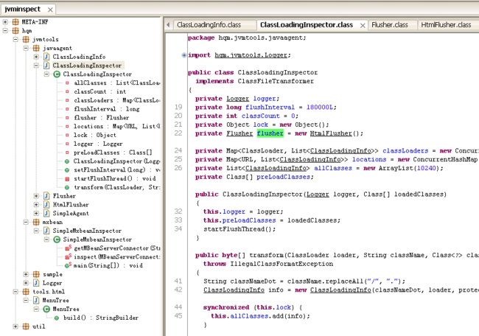Click the green class icon of SimpleMxbeanInspector
This screenshot has height=336, width=479.
pos(57,239)
